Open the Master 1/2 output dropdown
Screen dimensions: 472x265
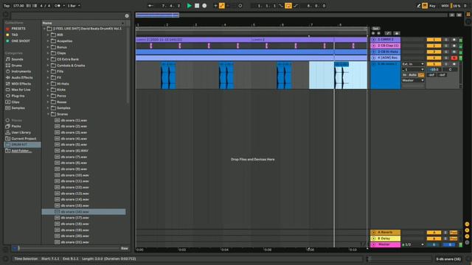[x=413, y=244]
